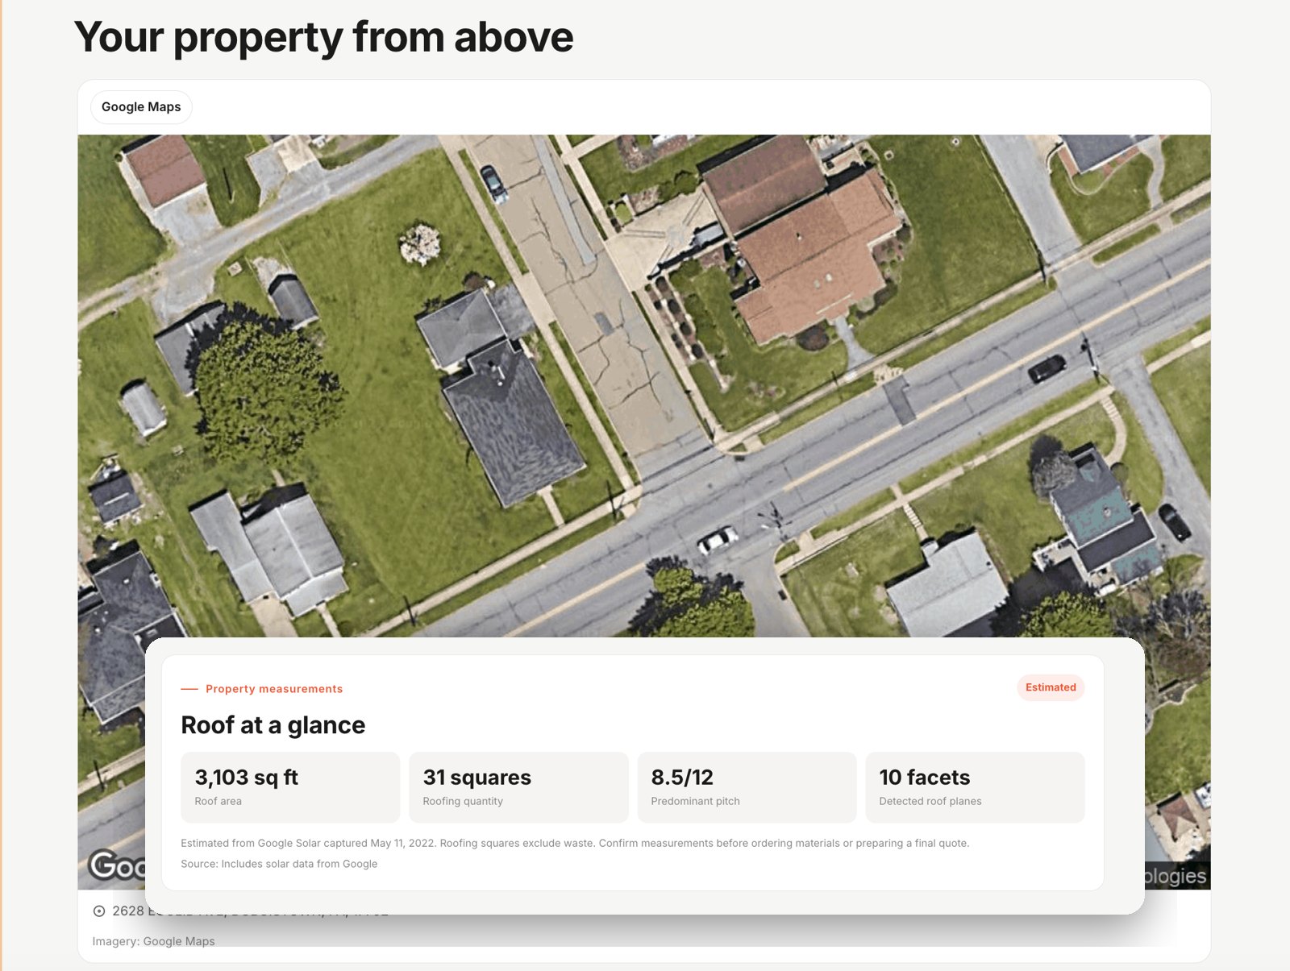The height and width of the screenshot is (971, 1290).
Task: Click the 'Roof area' caption
Action: (x=218, y=801)
